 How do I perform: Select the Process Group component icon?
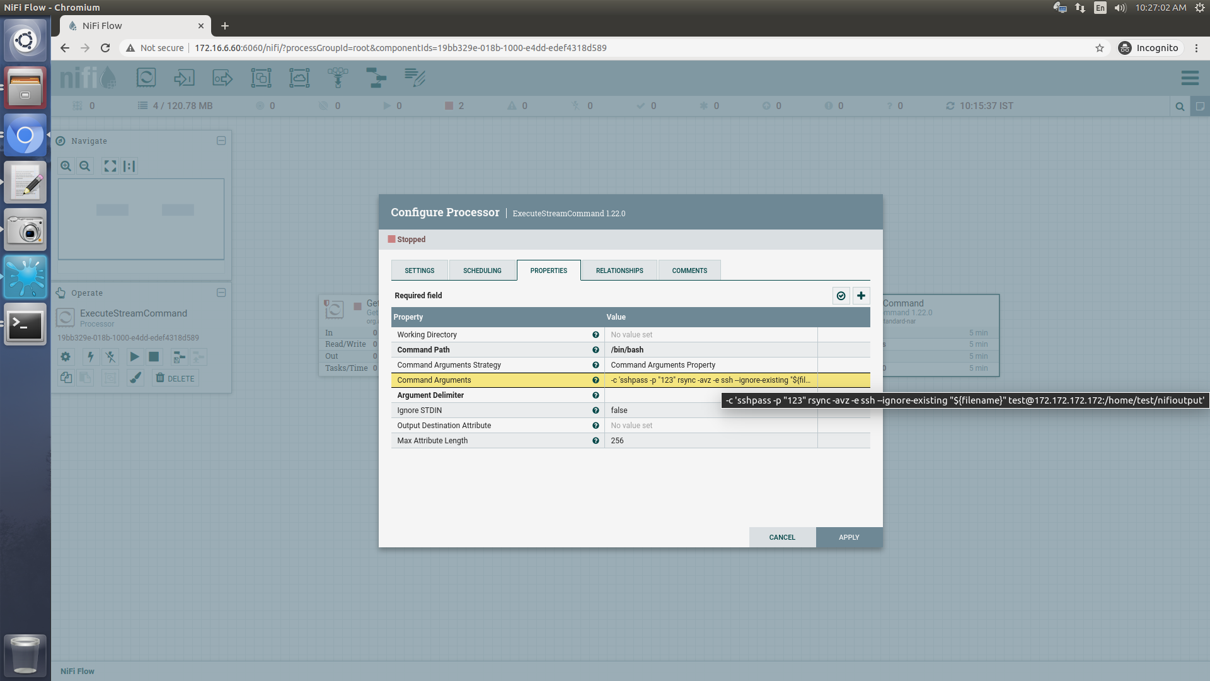point(261,78)
